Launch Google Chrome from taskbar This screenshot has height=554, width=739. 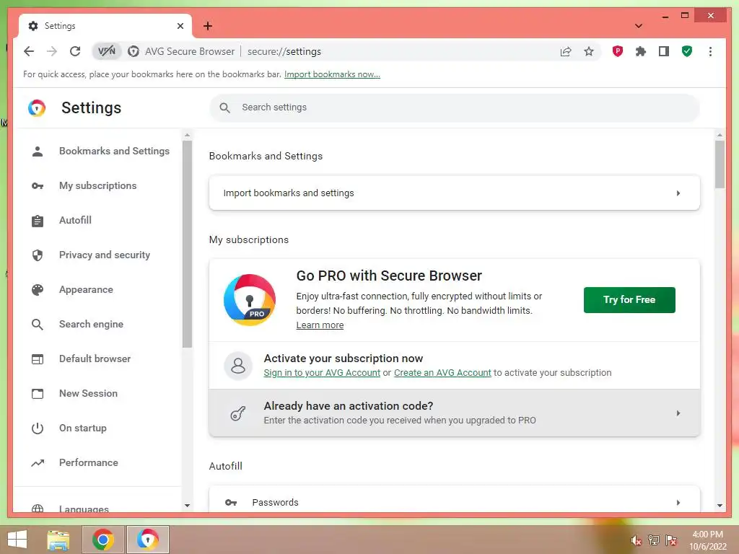102,540
